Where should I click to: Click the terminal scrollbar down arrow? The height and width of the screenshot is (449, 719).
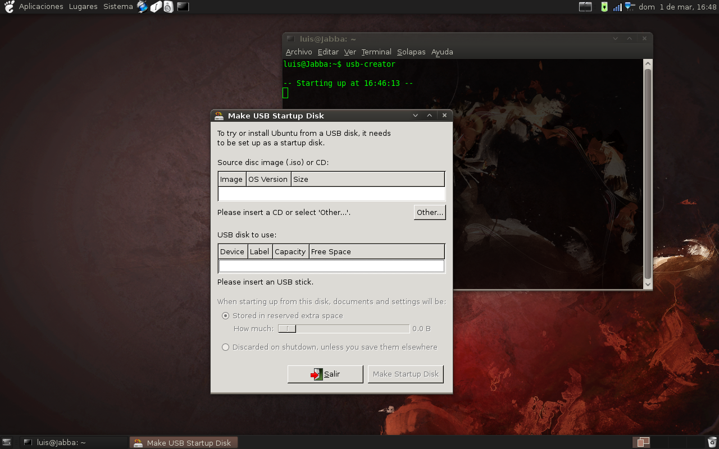[648, 285]
